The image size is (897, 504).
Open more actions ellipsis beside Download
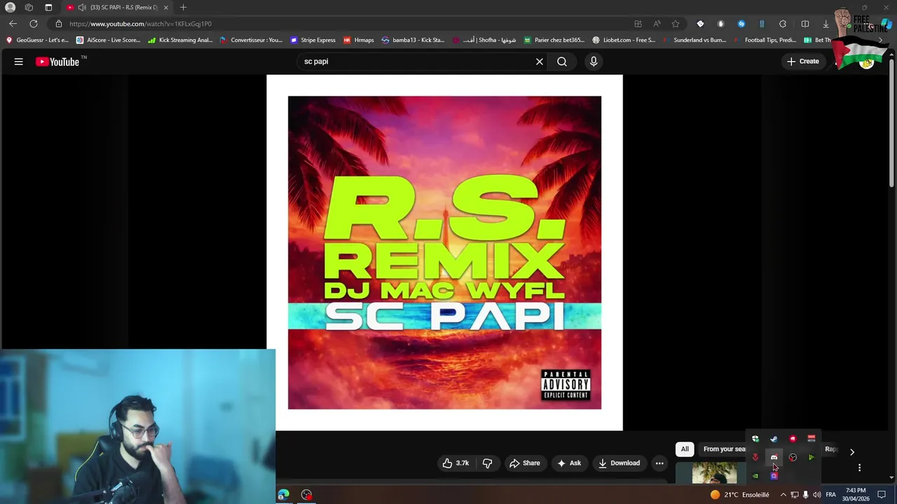coord(659,463)
